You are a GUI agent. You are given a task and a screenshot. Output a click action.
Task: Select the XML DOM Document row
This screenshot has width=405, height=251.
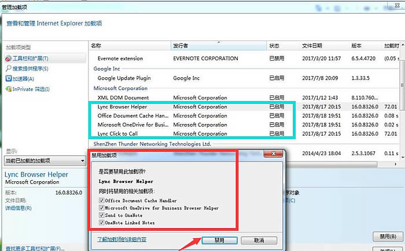point(244,98)
